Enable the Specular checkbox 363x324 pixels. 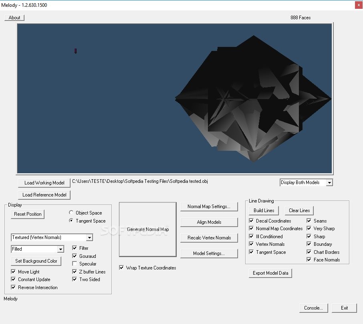(75, 264)
